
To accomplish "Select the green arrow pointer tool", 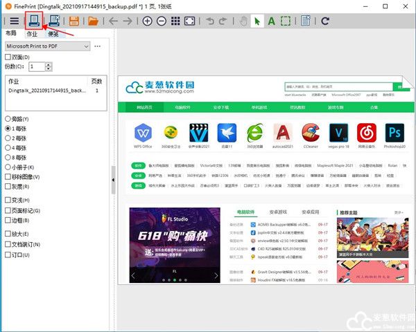I will (x=259, y=21).
